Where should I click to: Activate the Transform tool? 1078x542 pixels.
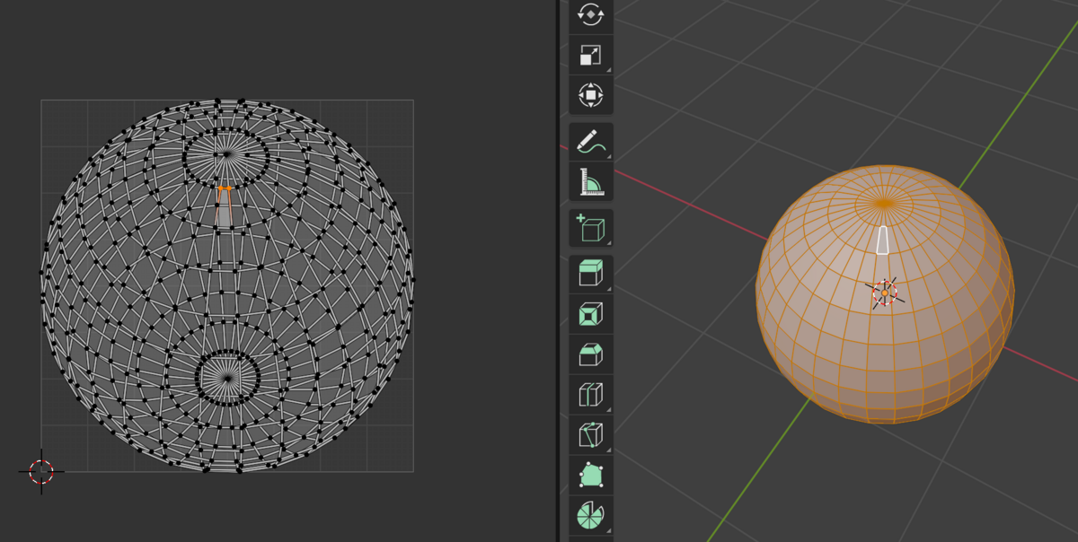(590, 92)
